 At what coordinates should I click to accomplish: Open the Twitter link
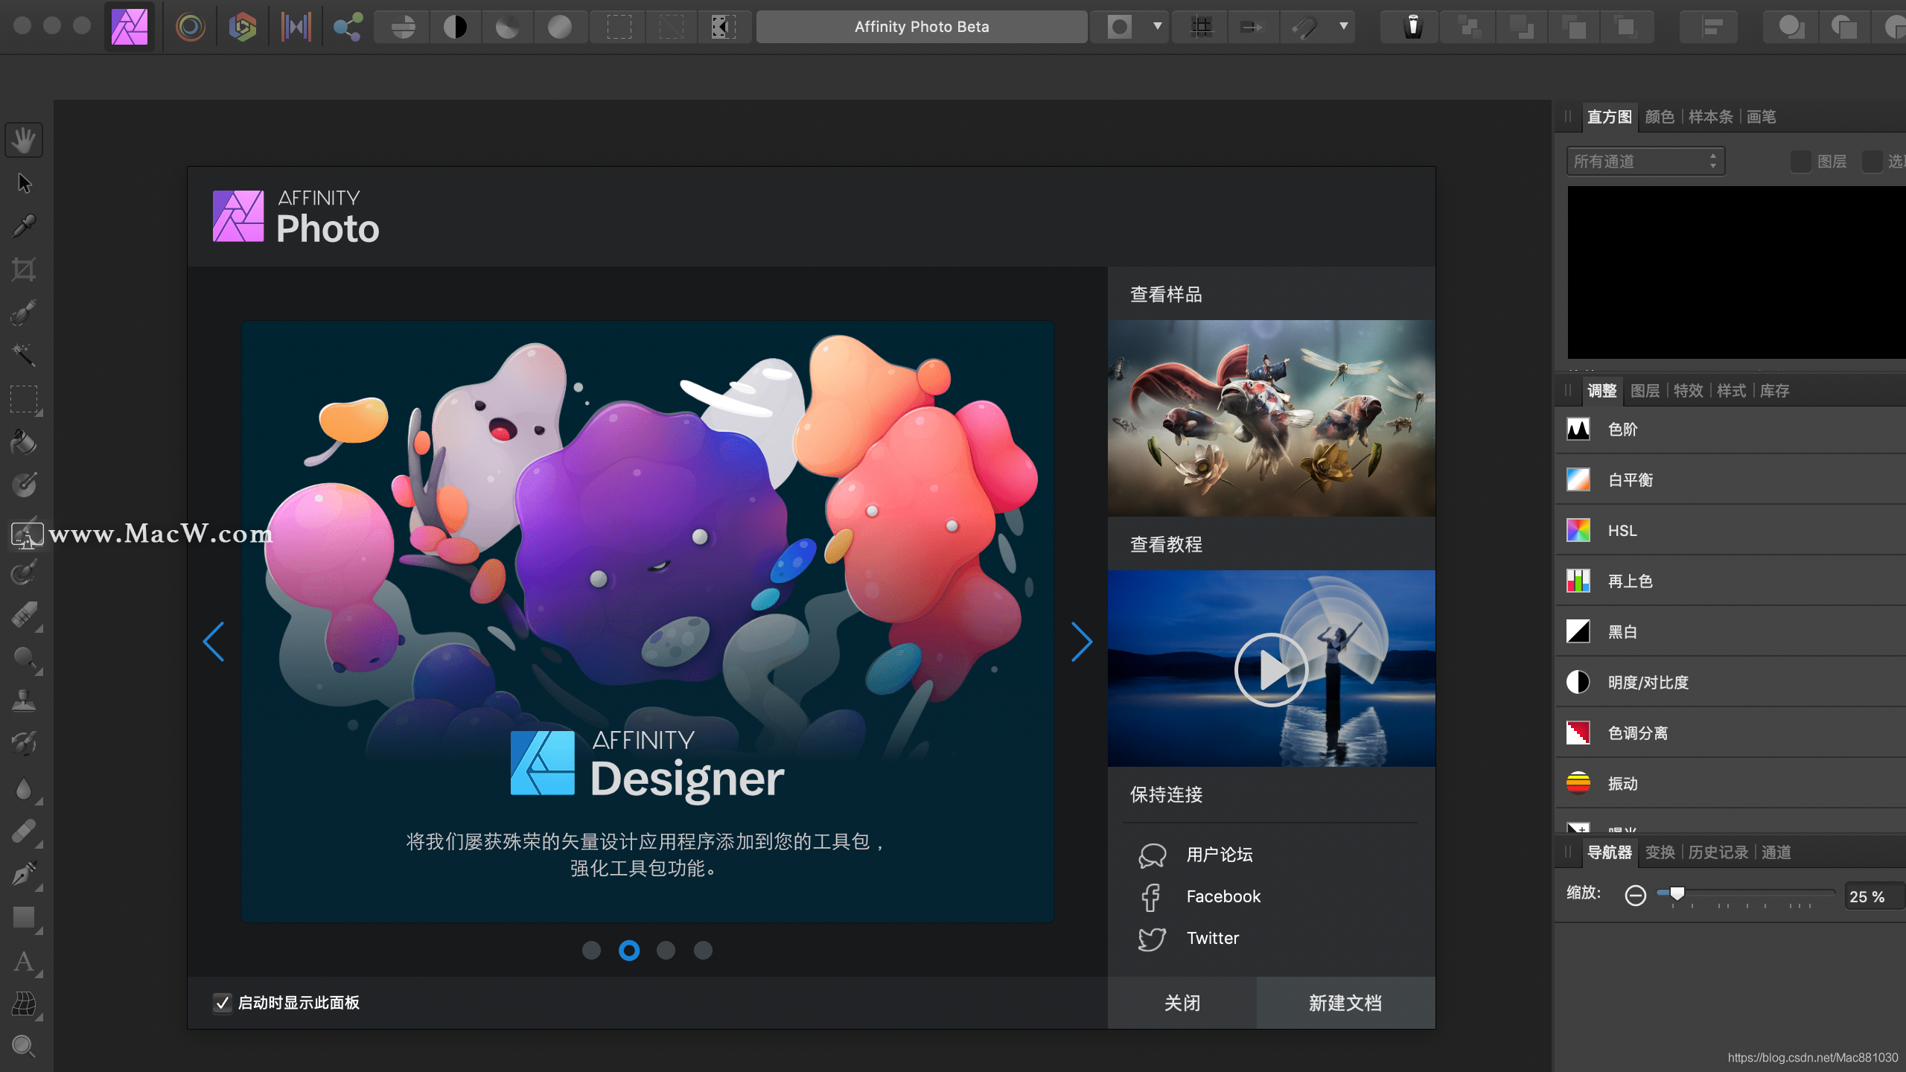pyautogui.click(x=1213, y=938)
